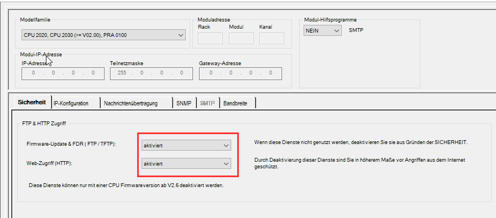The image size is (496, 218).
Task: Select the IP-Adresse input field
Action: pyautogui.click(x=63, y=73)
